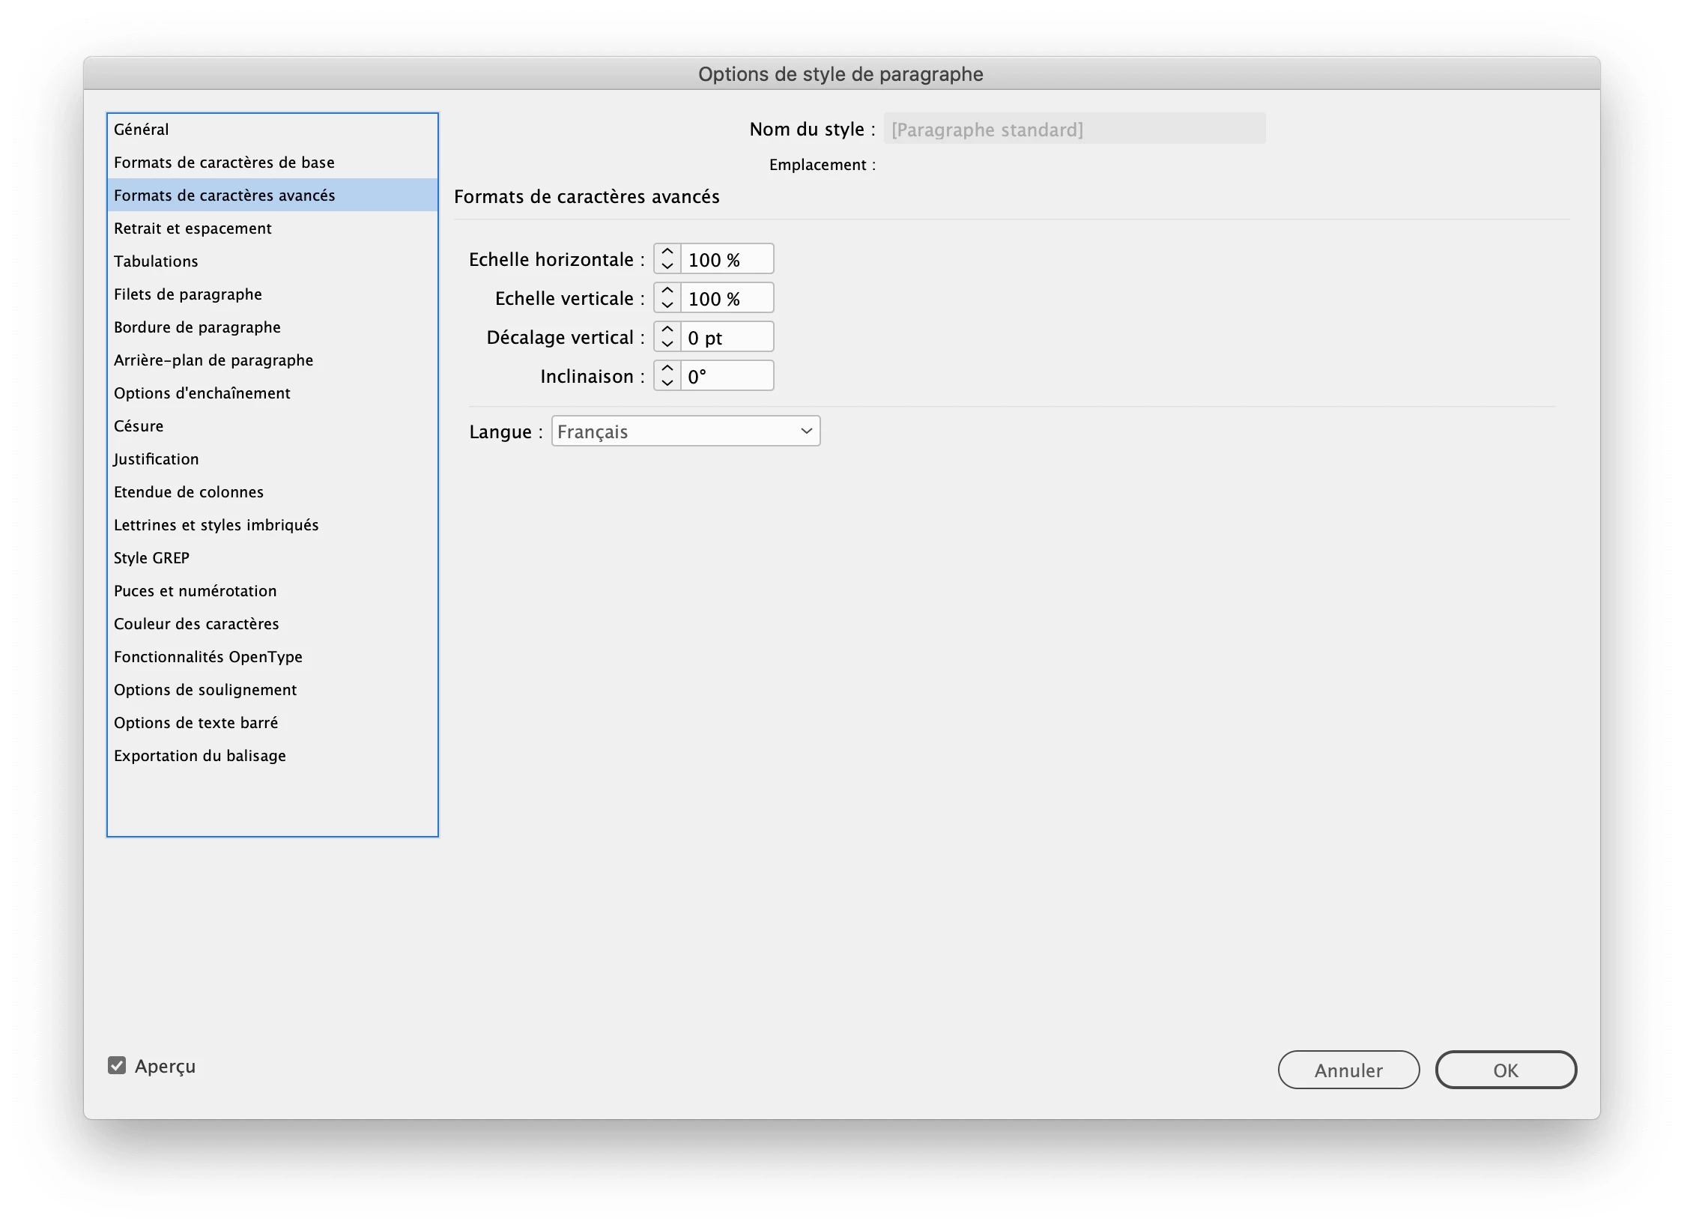
Task: Click up arrow of Echelle horizontale stepper
Action: coord(667,252)
